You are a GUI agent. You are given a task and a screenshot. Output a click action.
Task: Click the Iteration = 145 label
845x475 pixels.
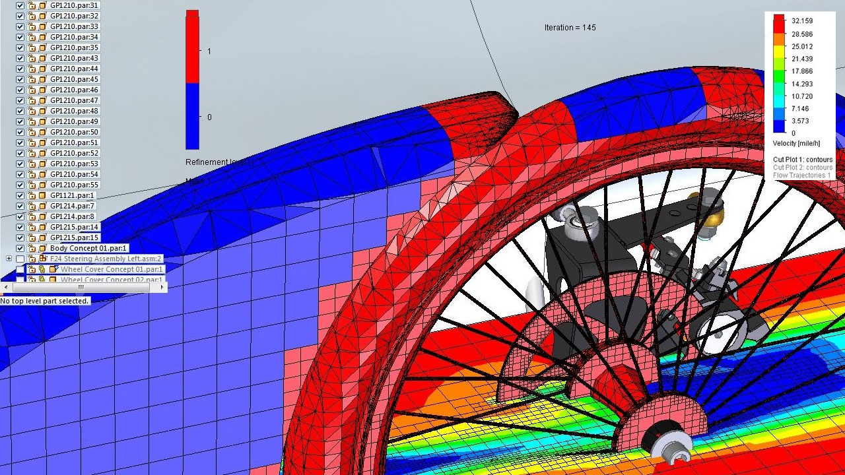pyautogui.click(x=570, y=28)
